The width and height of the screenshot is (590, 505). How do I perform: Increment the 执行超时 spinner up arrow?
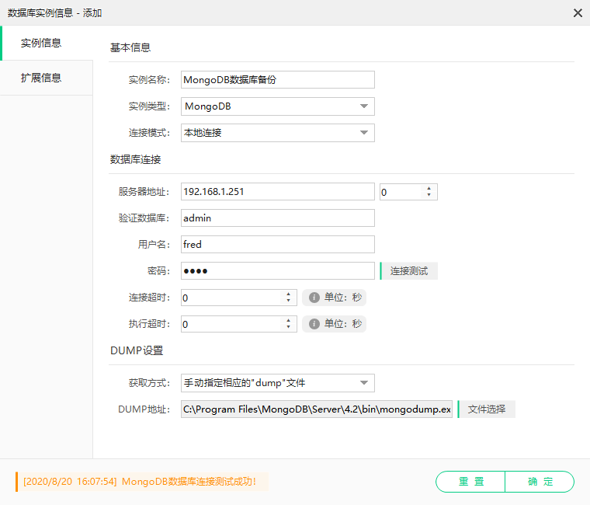tap(288, 320)
